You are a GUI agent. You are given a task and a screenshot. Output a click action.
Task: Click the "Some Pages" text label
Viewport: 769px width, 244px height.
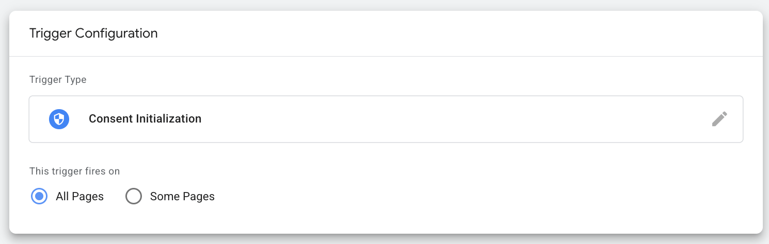182,197
